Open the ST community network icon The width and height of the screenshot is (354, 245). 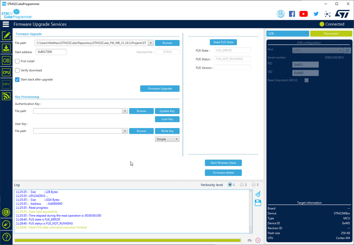point(327,14)
